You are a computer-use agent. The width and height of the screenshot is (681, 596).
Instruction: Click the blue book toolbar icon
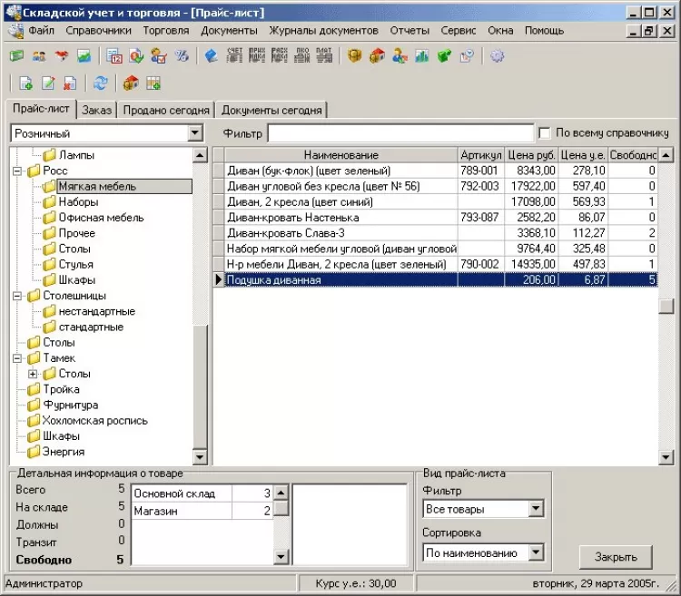coord(212,56)
